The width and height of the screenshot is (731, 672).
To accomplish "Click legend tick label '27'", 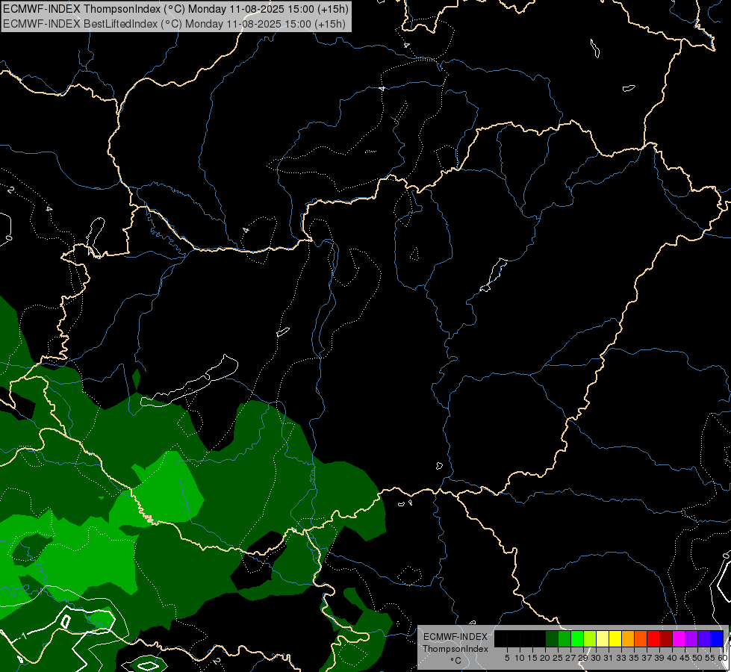I will tap(570, 658).
